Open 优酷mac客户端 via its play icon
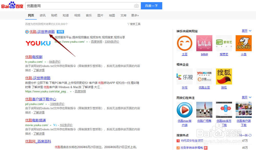The image size is (256, 150). 185,110
